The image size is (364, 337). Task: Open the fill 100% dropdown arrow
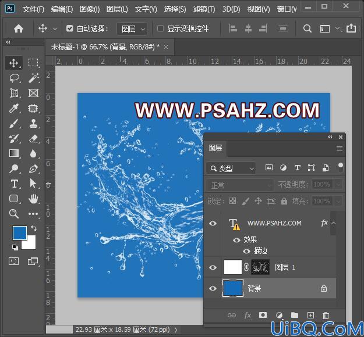pos(338,201)
